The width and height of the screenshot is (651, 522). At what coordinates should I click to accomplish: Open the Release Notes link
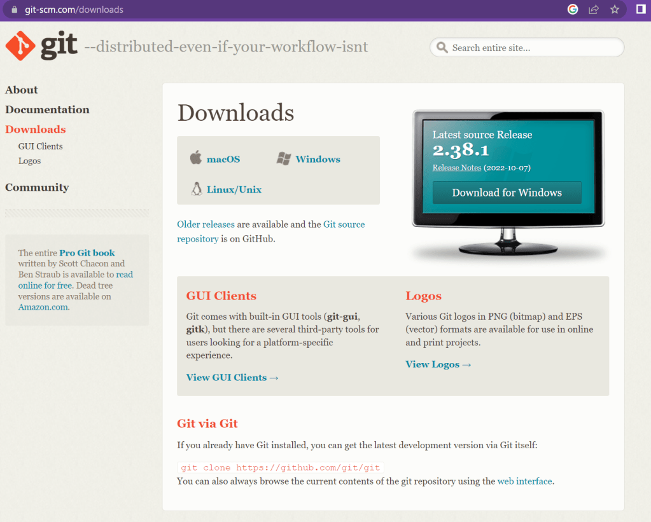pos(456,168)
